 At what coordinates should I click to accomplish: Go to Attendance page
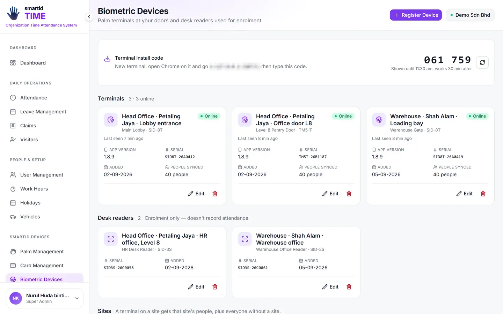point(45,98)
